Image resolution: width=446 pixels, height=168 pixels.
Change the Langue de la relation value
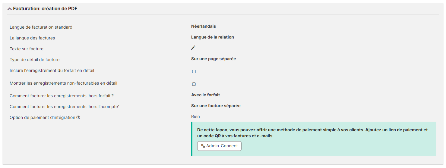coord(213,37)
